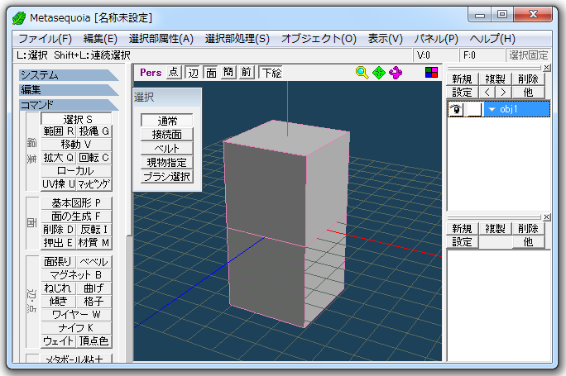Click 複製 in object panel
Screen dimensions: 566x376
495,79
